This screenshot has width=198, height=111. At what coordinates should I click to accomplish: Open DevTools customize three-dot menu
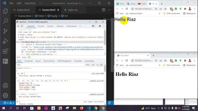point(104,26)
